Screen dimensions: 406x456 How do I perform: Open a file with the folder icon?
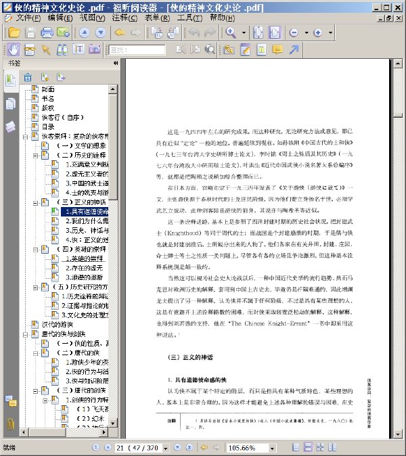tap(14, 32)
